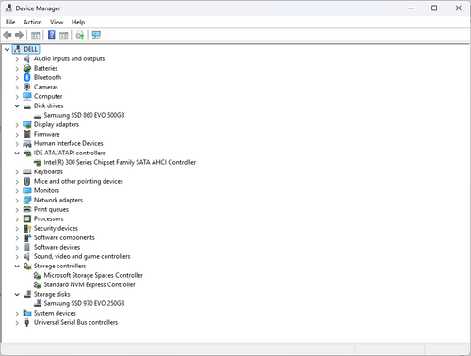Open the Help menu
The width and height of the screenshot is (471, 356).
pos(78,22)
